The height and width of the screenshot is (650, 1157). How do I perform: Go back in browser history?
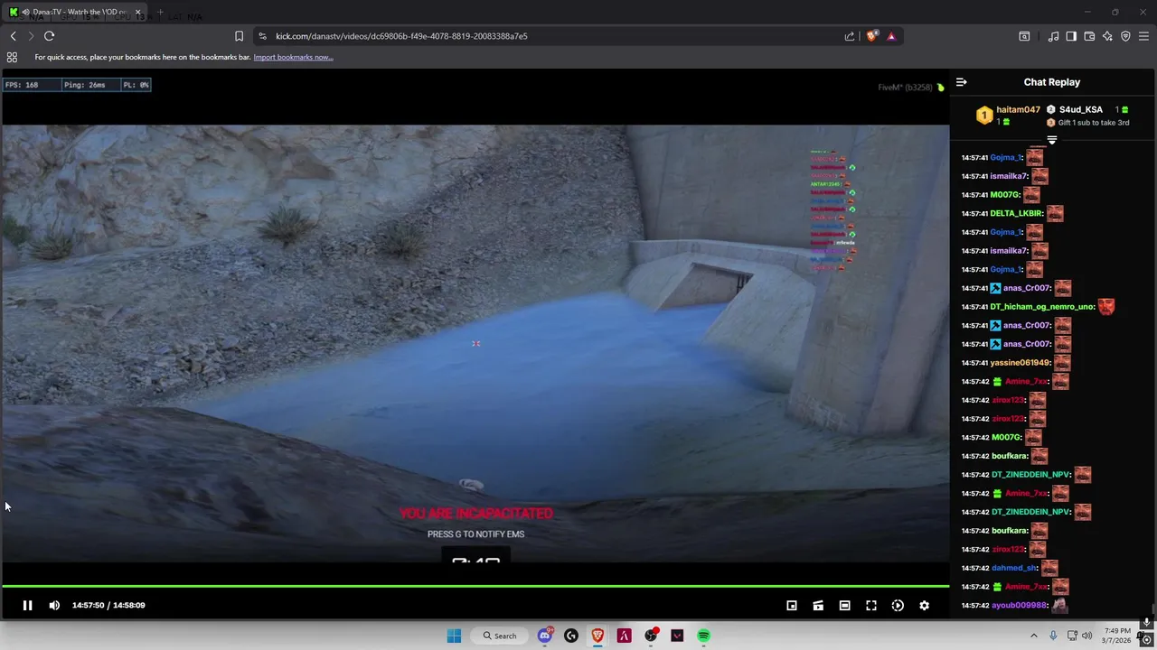(13, 36)
